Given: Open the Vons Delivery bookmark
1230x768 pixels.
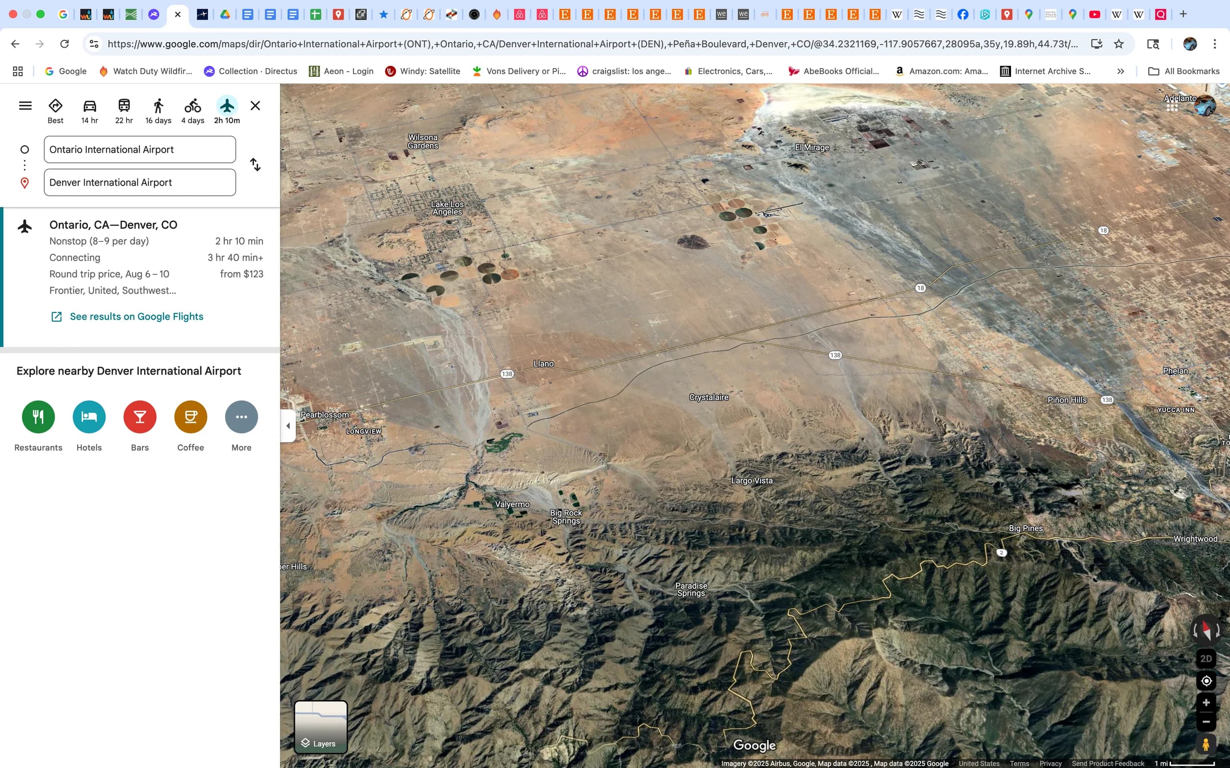Looking at the screenshot, I should [519, 71].
